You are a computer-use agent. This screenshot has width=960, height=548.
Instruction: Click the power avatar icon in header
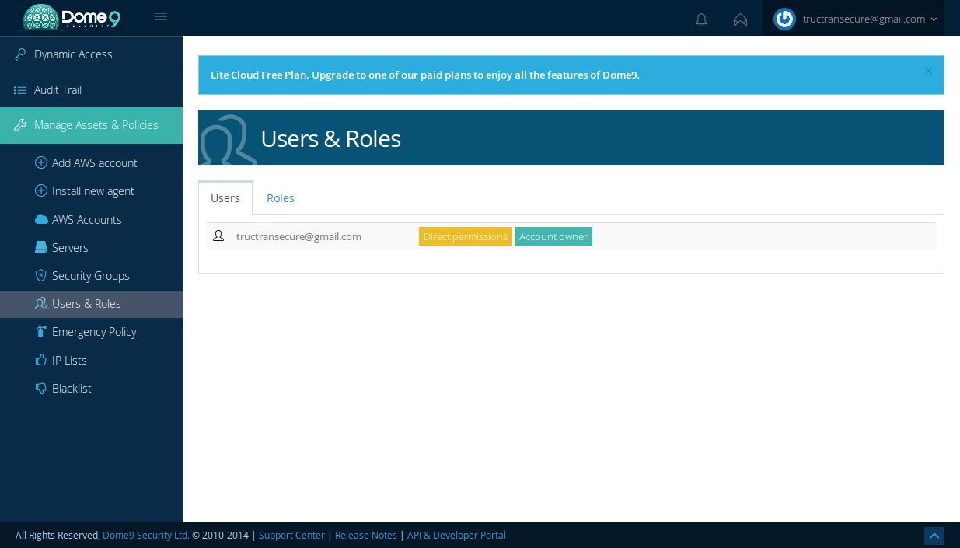pos(784,19)
